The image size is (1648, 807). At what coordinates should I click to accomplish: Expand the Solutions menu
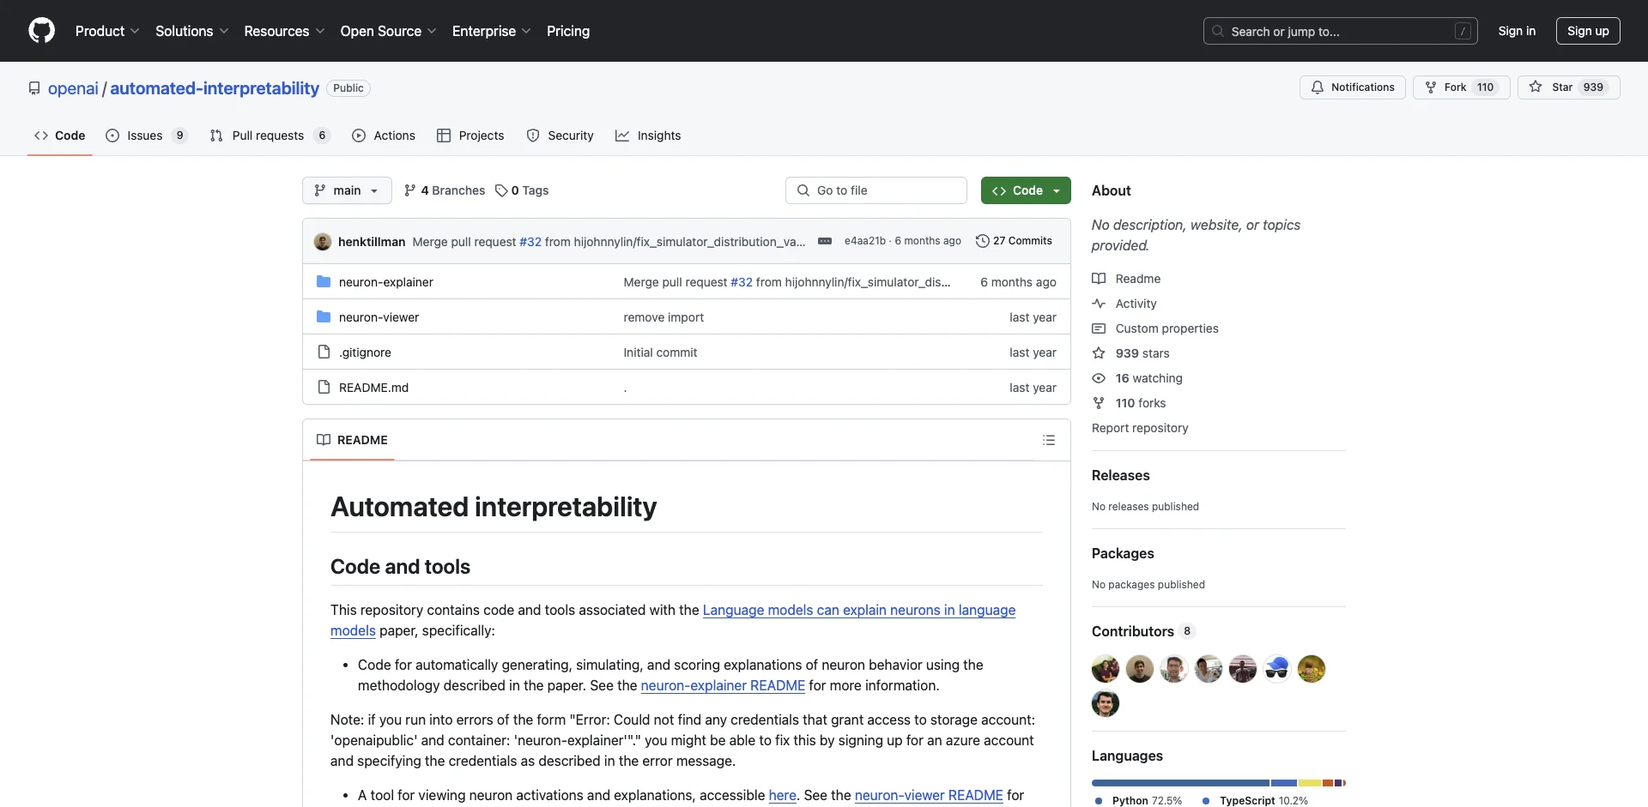(x=191, y=31)
